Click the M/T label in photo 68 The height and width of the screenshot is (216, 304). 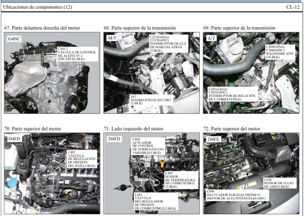click(112, 38)
